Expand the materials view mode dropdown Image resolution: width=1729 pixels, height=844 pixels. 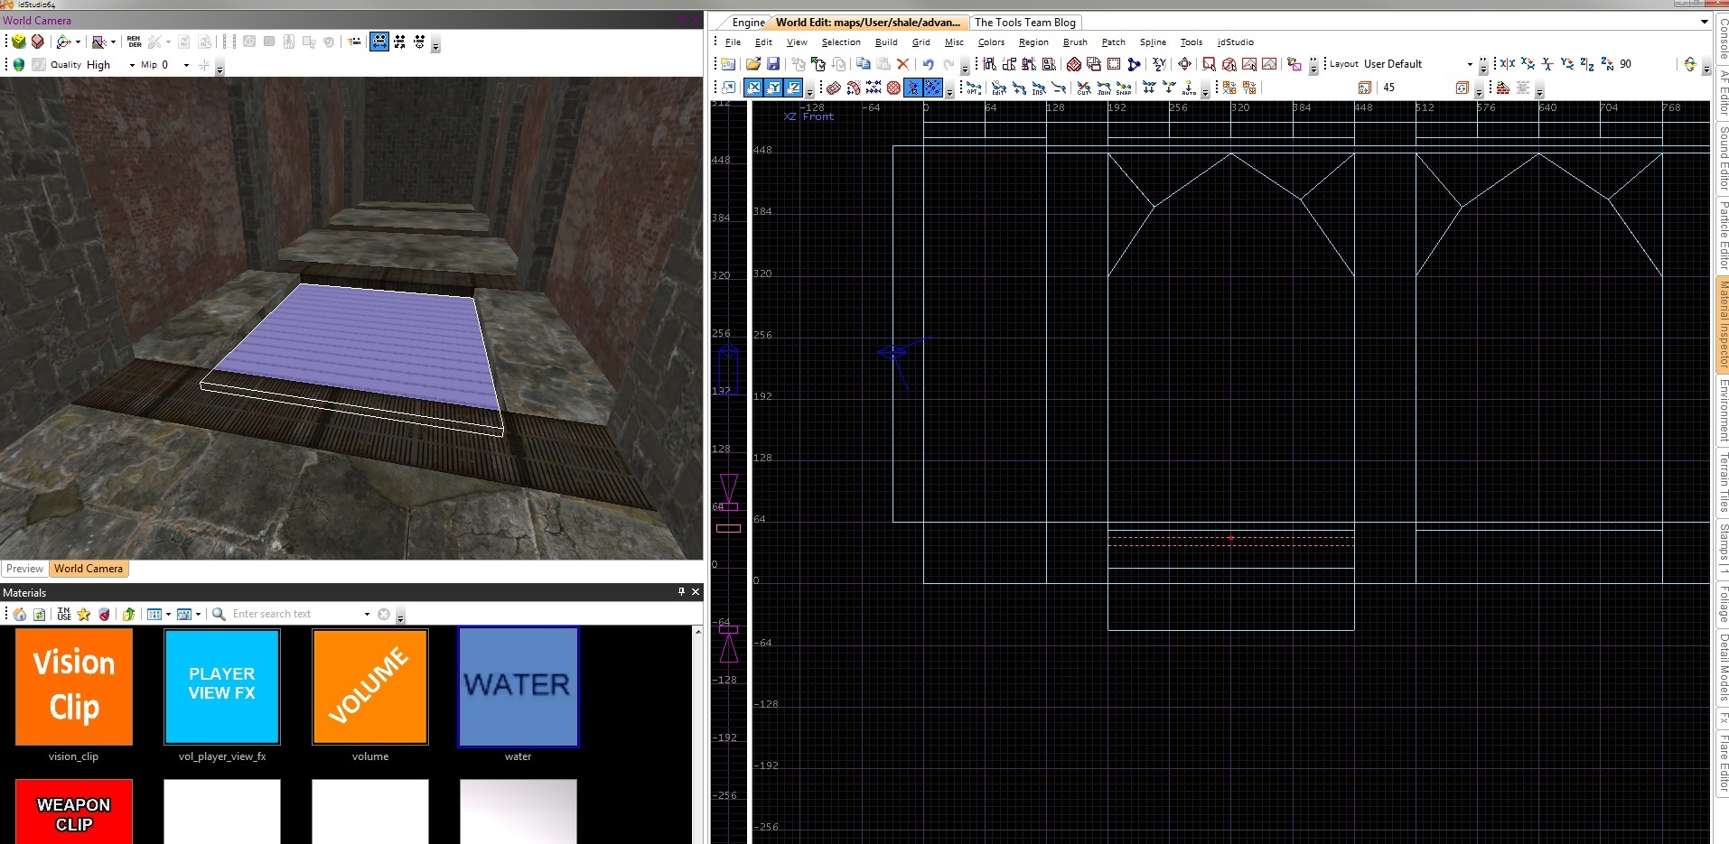point(168,614)
